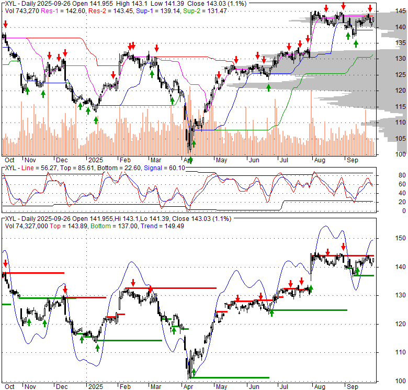Select 20 on the oscillator axis
The height and width of the screenshot is (390, 408).
(402, 202)
